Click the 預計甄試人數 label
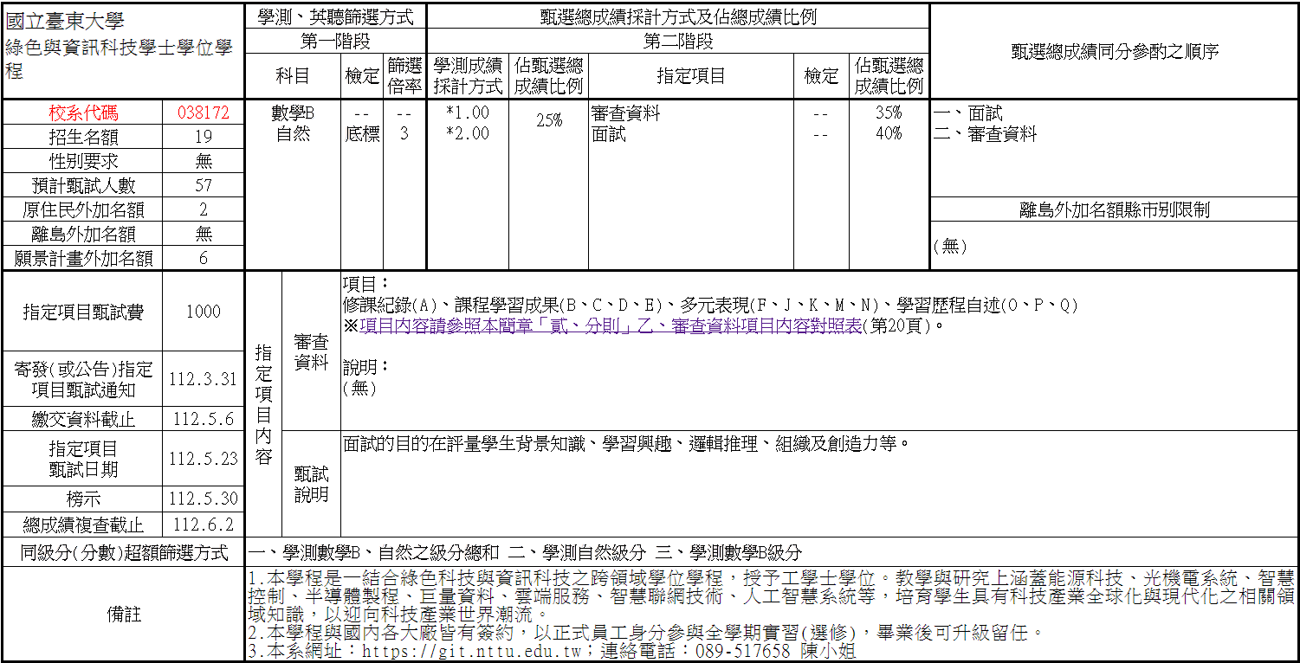Screen dimensions: 1300x663 (83, 185)
